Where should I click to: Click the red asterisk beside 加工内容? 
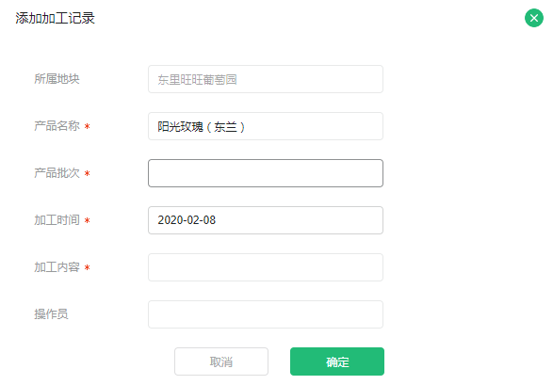coord(87,267)
